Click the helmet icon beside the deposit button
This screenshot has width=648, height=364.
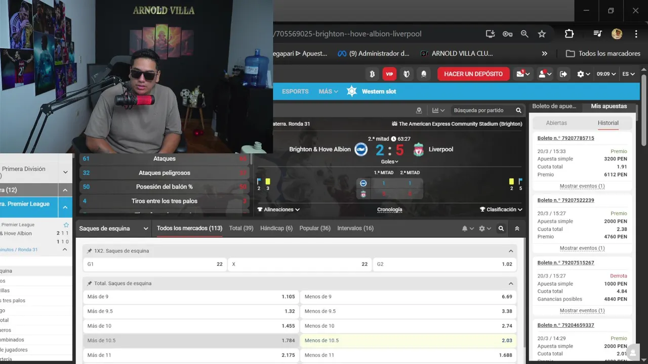click(424, 74)
